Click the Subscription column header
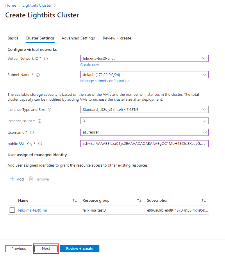Image resolution: width=225 pixels, height=258 pixels. click(x=158, y=201)
